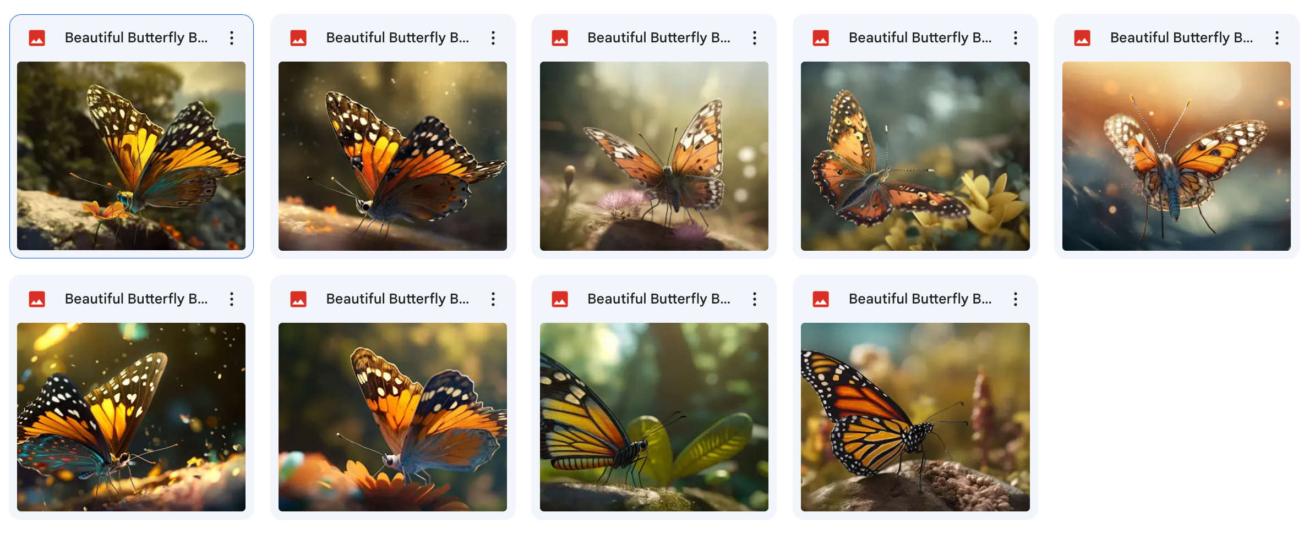Open more options for sunset front-facing butterfly file

pyautogui.click(x=1277, y=38)
